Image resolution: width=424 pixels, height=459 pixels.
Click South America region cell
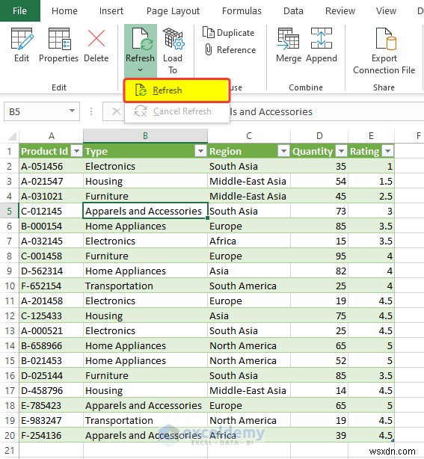(249, 286)
